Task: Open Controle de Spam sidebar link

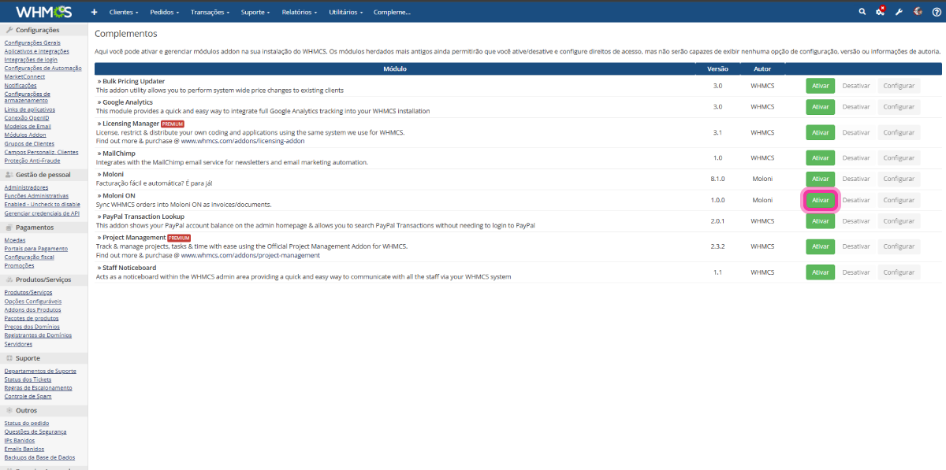Action: 28,396
